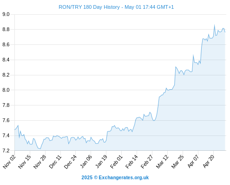The height and width of the screenshot is (185, 230).
Task: Select the Feb 14 x-axis date label
Action: click(x=131, y=162)
